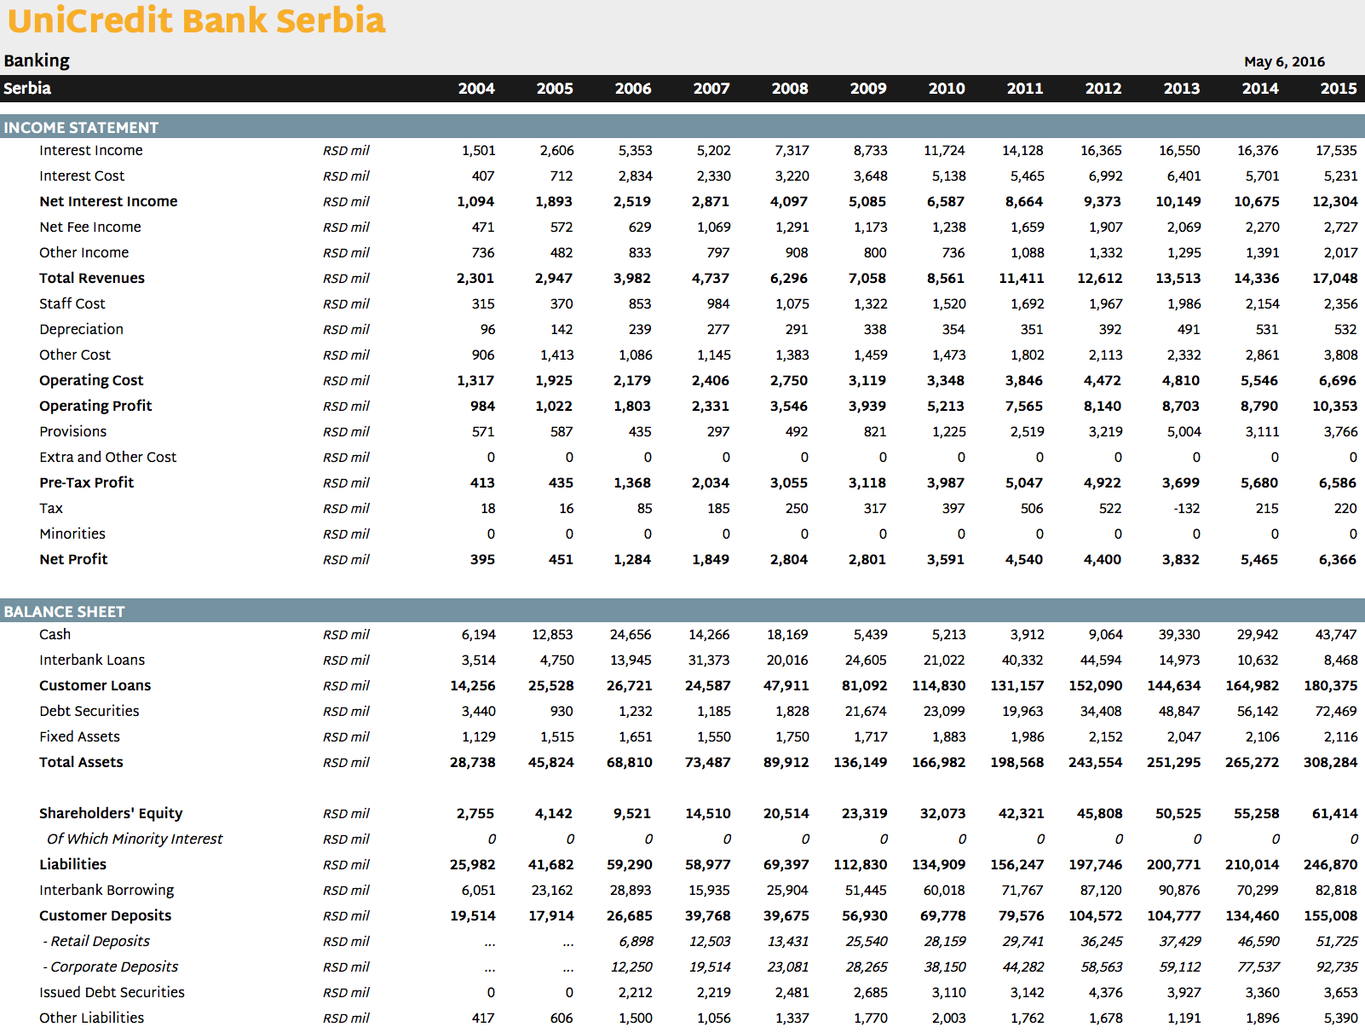Select the 2004 column header
This screenshot has width=1365, height=1033.
point(476,89)
